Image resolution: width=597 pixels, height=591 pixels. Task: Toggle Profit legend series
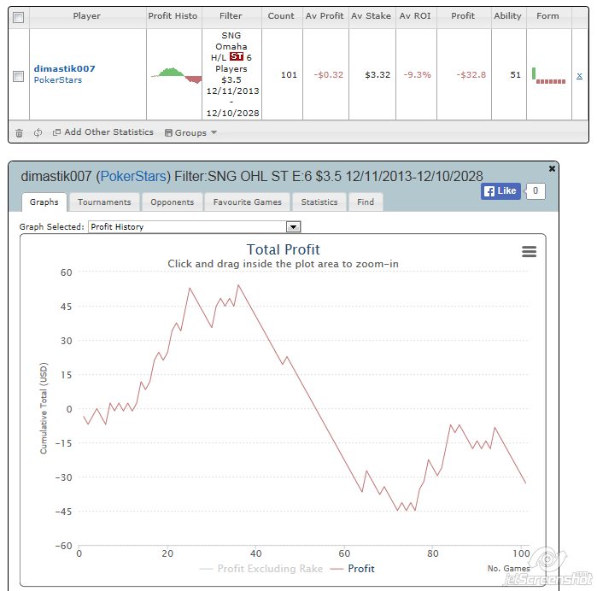point(353,569)
